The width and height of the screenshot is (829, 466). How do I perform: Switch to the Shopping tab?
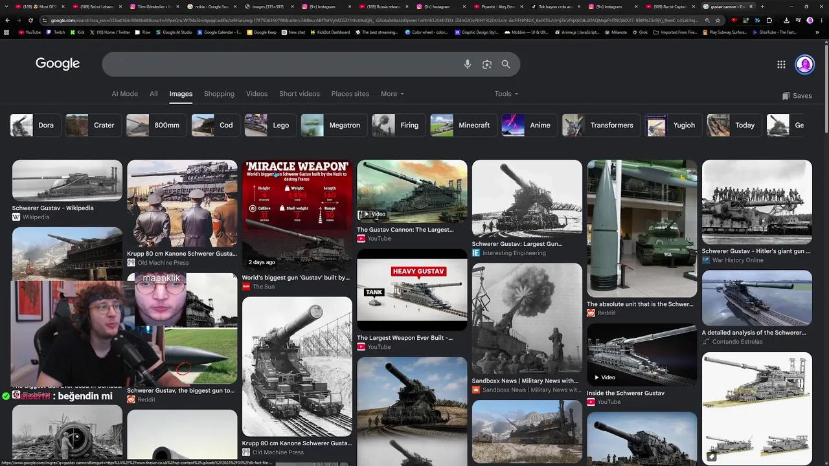point(219,94)
